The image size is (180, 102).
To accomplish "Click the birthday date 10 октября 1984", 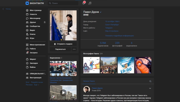I will [113, 21].
